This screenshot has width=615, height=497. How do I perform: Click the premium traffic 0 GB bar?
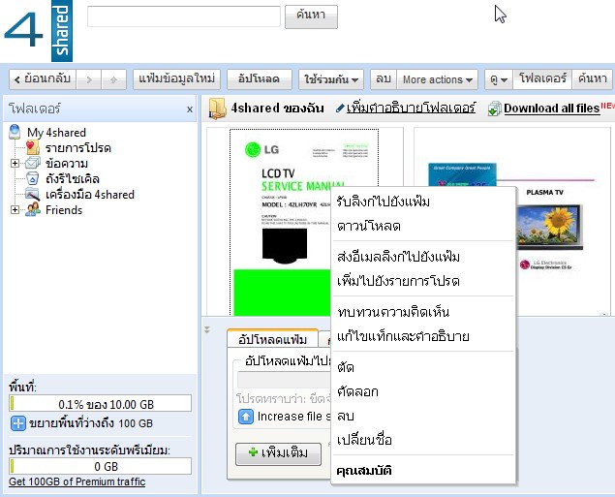pos(101,466)
